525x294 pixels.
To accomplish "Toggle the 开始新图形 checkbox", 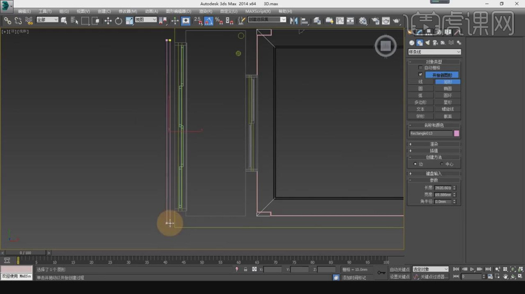I will click(x=421, y=75).
